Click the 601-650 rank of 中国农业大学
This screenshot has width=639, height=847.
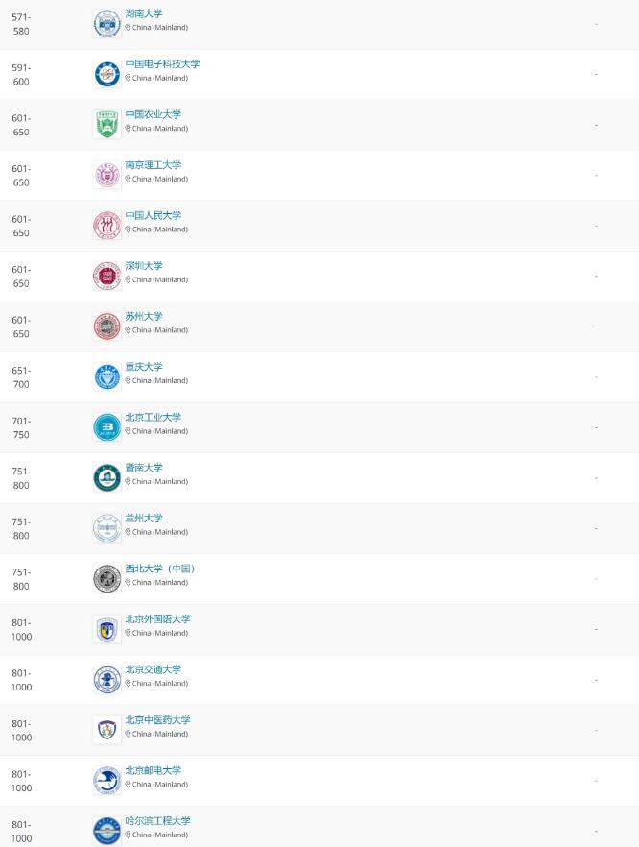[20, 125]
